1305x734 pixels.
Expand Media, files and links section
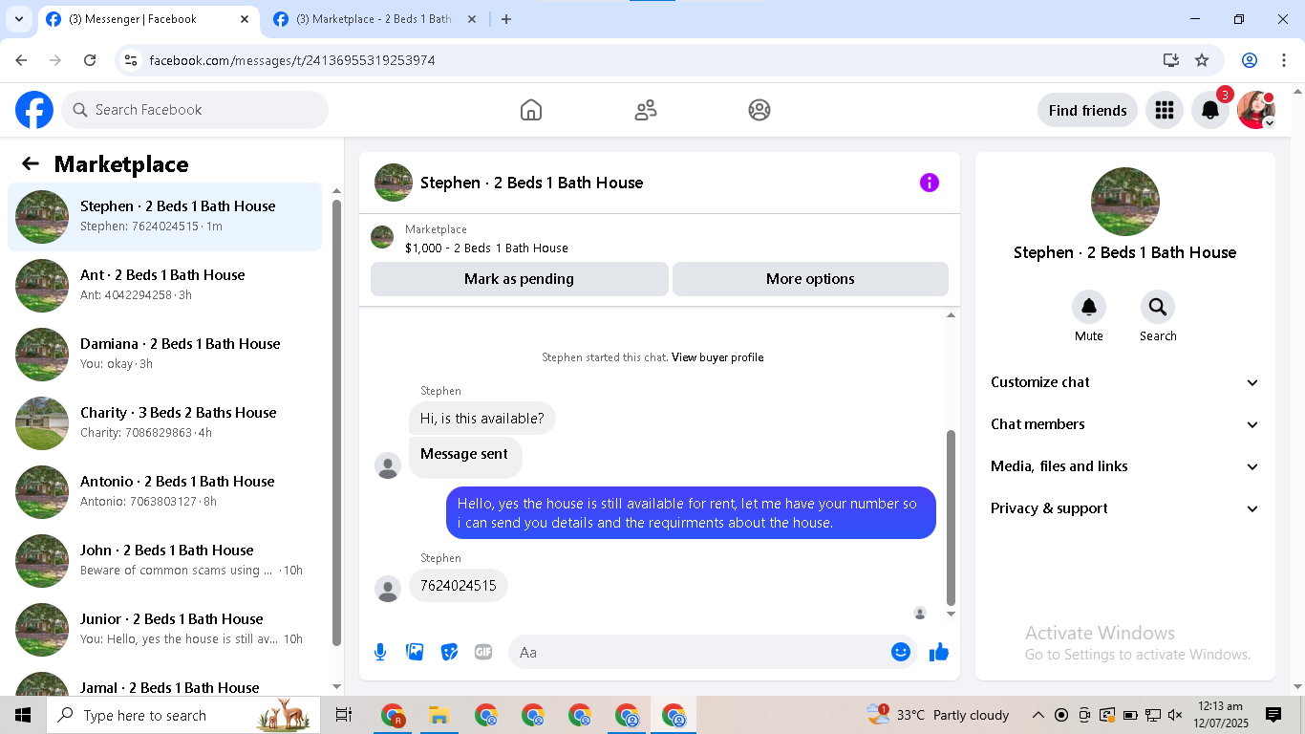[x=1125, y=466]
